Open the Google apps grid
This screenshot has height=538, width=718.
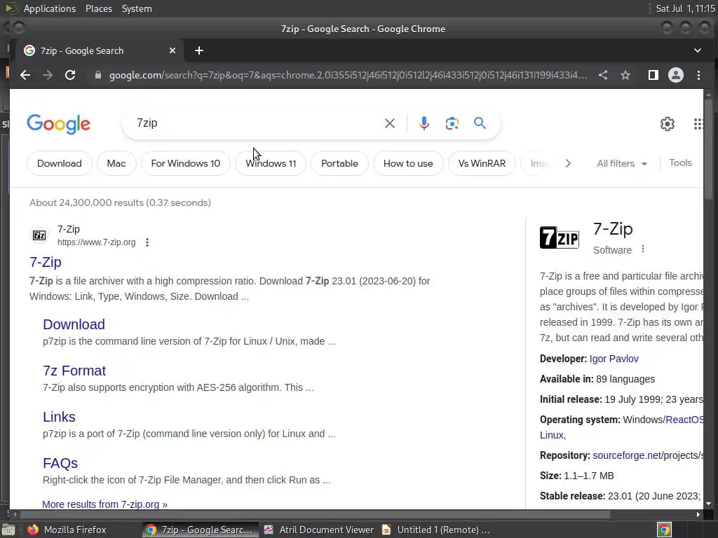(x=698, y=123)
